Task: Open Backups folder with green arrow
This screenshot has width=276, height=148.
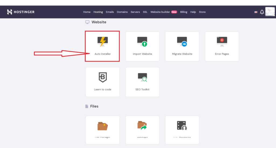Action: pyautogui.click(x=142, y=125)
